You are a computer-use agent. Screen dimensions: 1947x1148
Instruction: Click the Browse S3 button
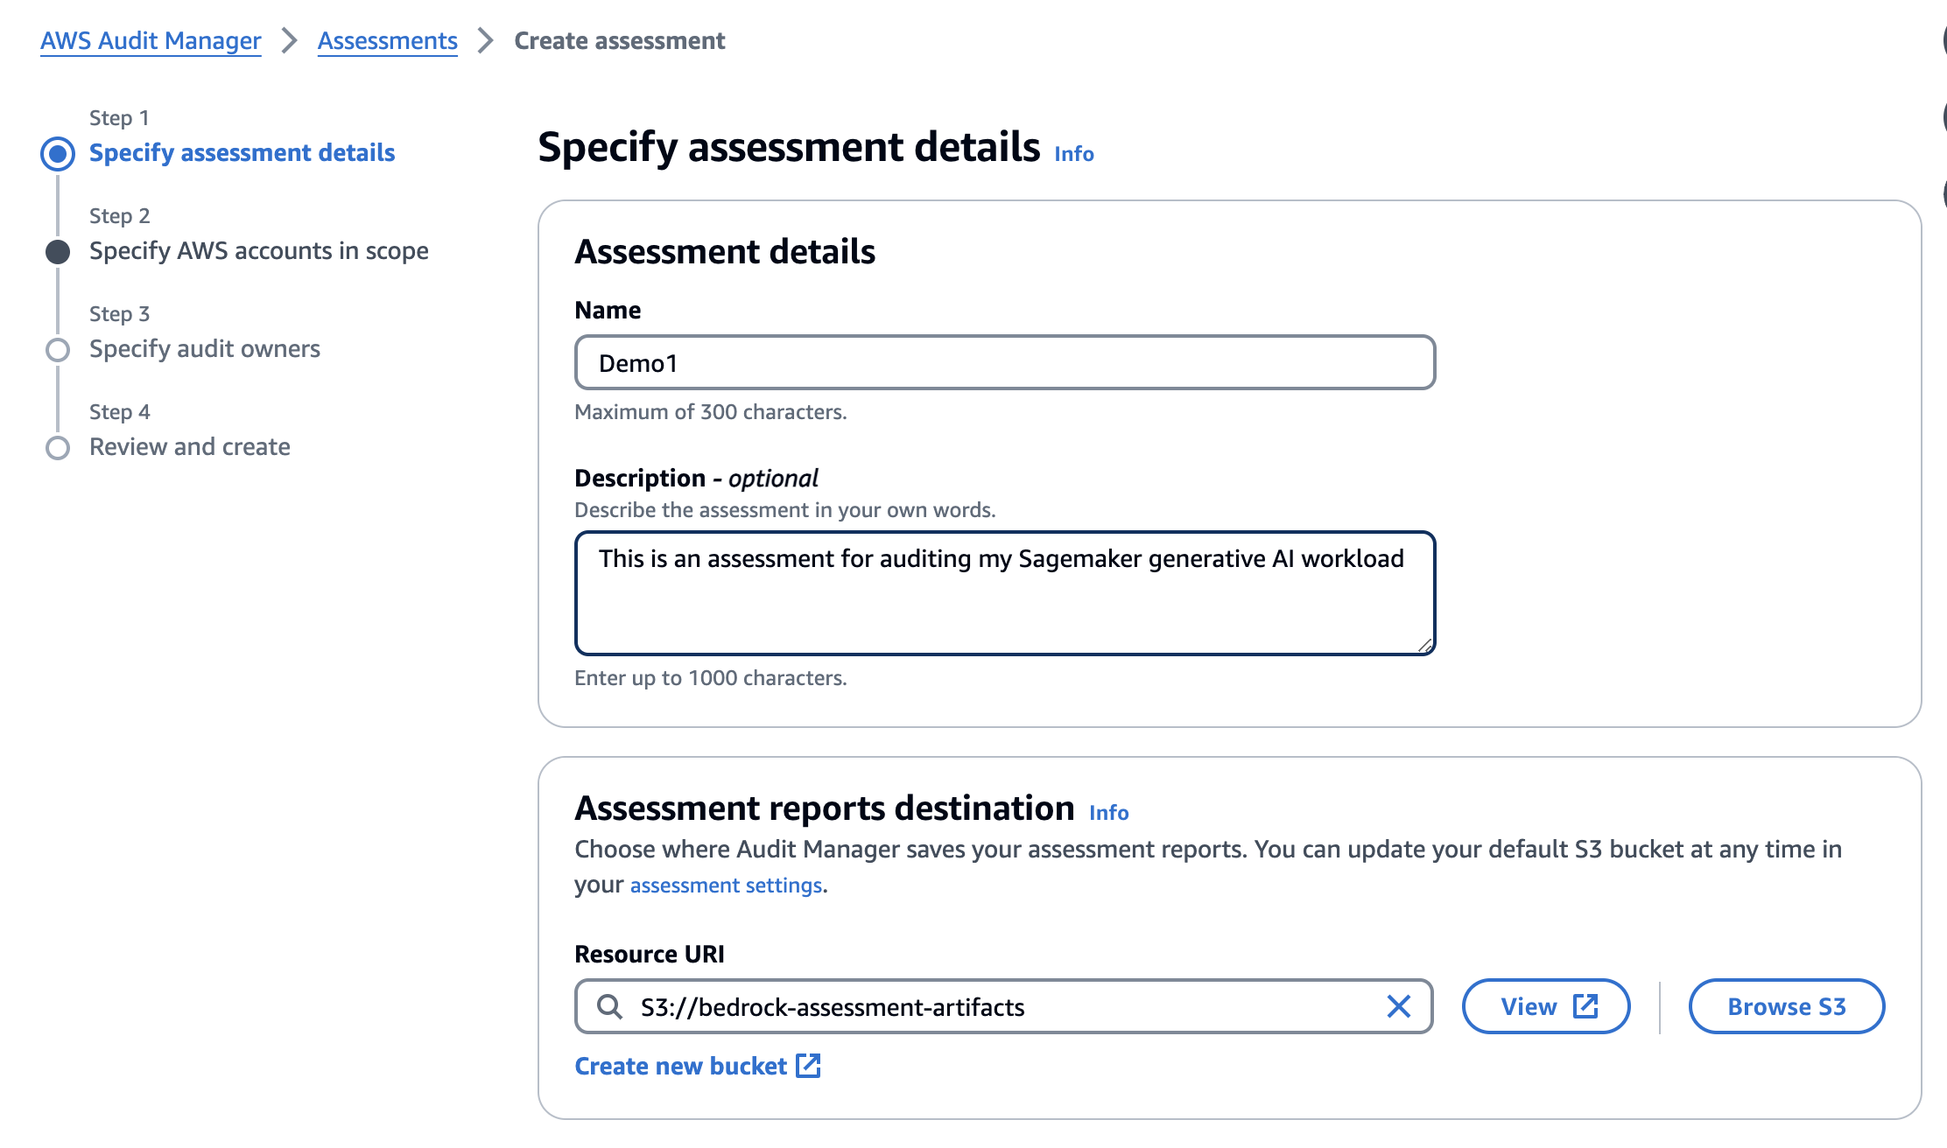tap(1786, 1005)
